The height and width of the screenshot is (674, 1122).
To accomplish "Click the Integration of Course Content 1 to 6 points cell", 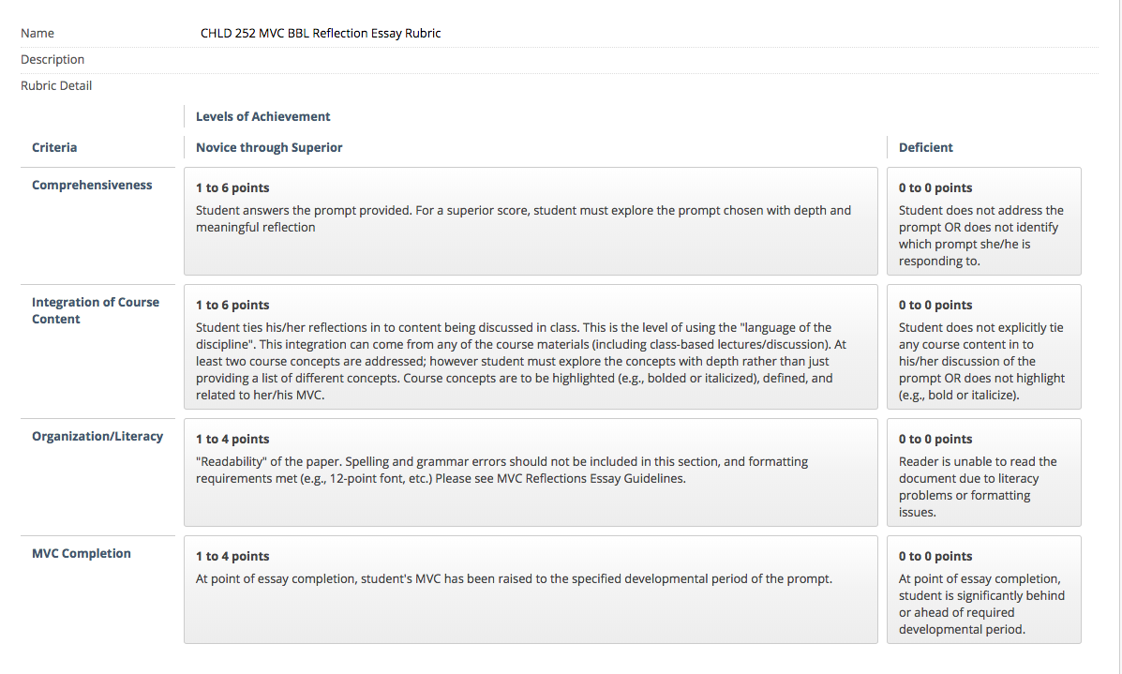I will pyautogui.click(x=531, y=347).
